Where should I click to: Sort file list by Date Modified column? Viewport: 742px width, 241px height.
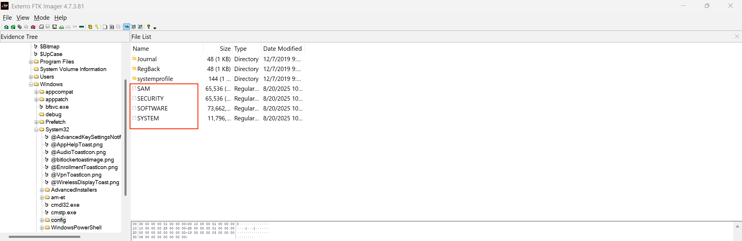click(283, 49)
